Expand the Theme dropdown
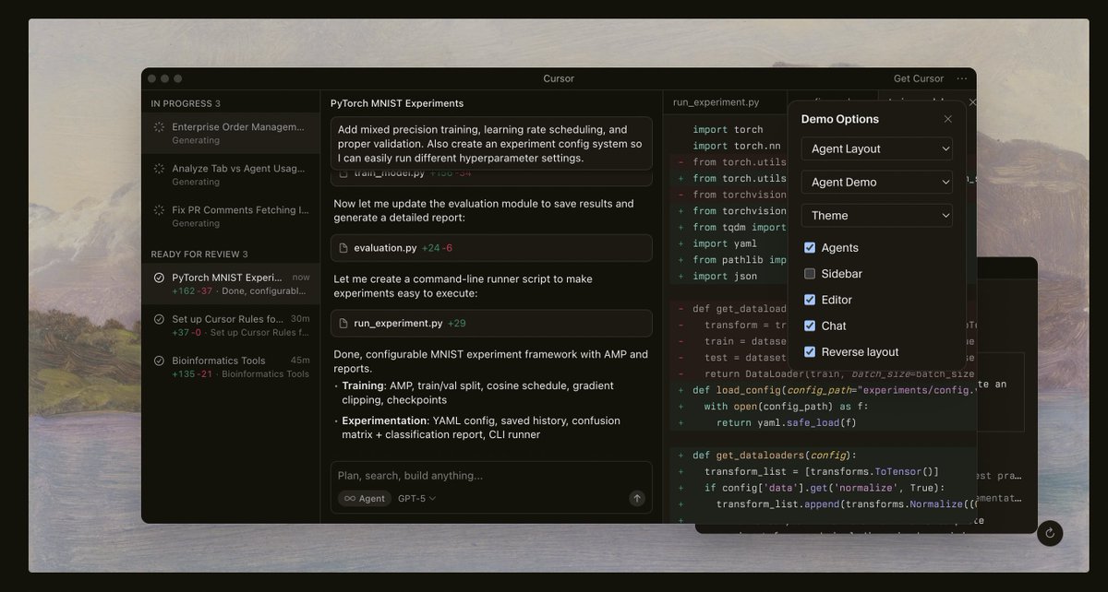This screenshot has height=592, width=1108. point(877,215)
